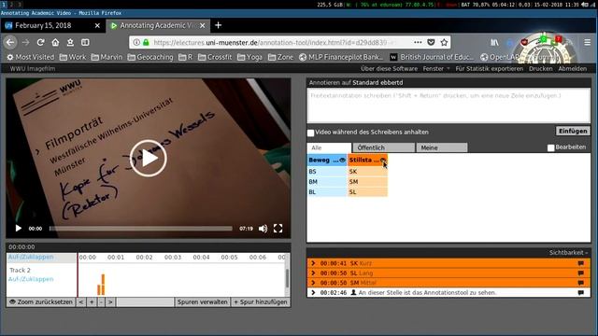The image size is (598, 336).
Task: Open the Geocaching bookmarks folder
Action: tap(150, 57)
